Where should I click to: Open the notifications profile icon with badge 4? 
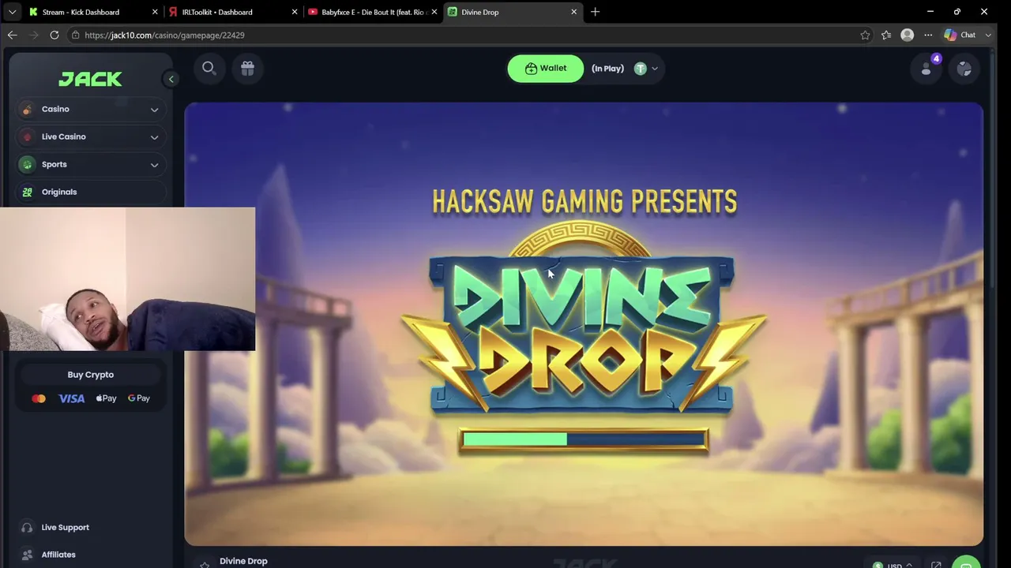pyautogui.click(x=926, y=69)
